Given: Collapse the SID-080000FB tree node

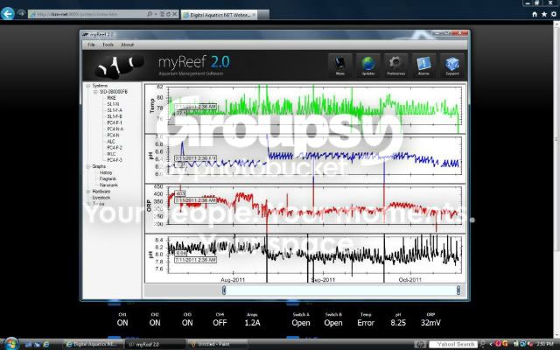Looking at the screenshot, I should [95, 92].
